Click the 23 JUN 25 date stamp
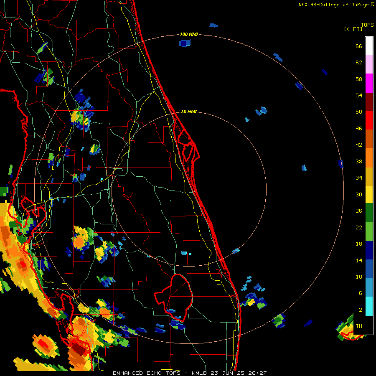The image size is (376, 376). pos(227,373)
